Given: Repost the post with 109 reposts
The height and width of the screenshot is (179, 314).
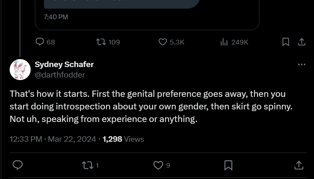Looking at the screenshot, I should tap(101, 42).
